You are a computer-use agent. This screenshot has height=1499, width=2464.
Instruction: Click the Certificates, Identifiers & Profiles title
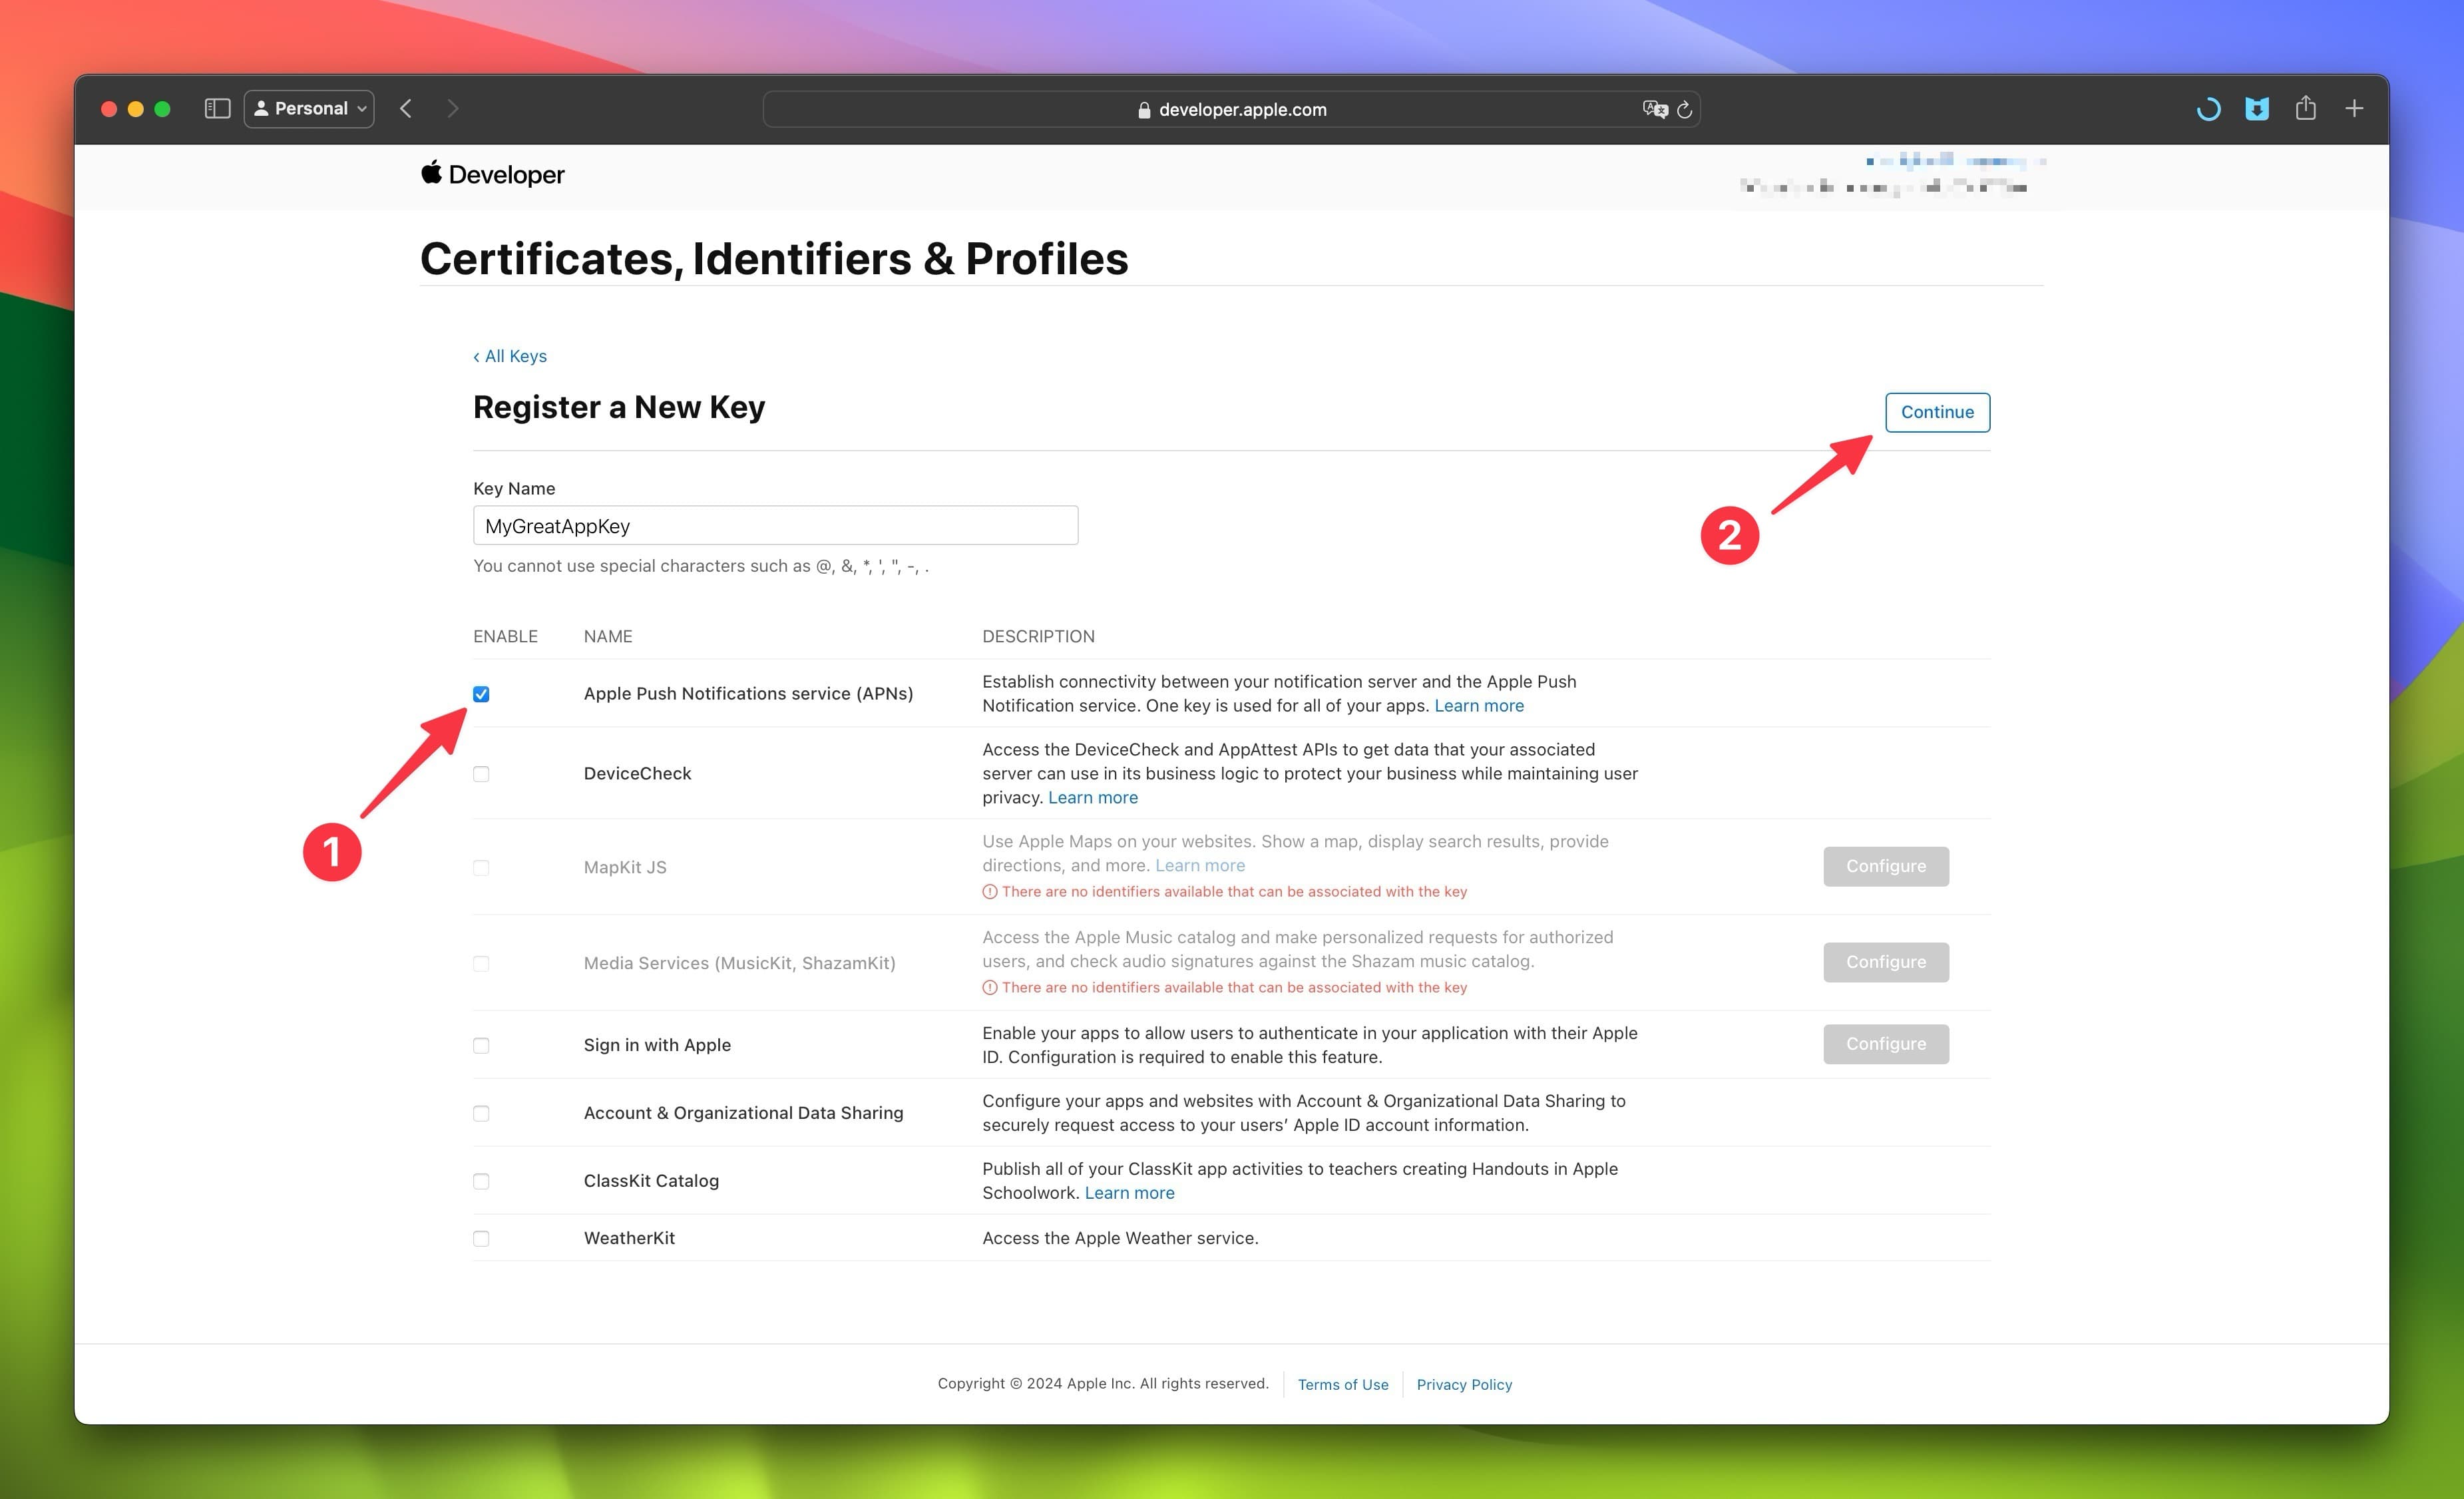(774, 259)
